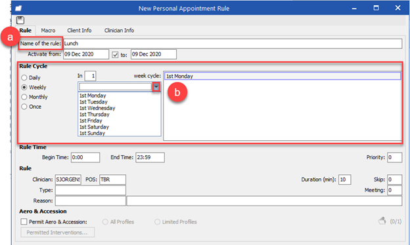The width and height of the screenshot is (410, 245).
Task: Select the Weekly rule cycle option
Action: [34, 87]
